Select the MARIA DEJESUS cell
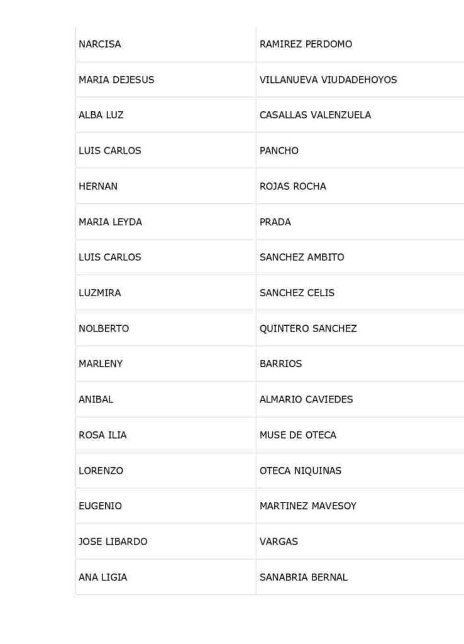 click(165, 80)
